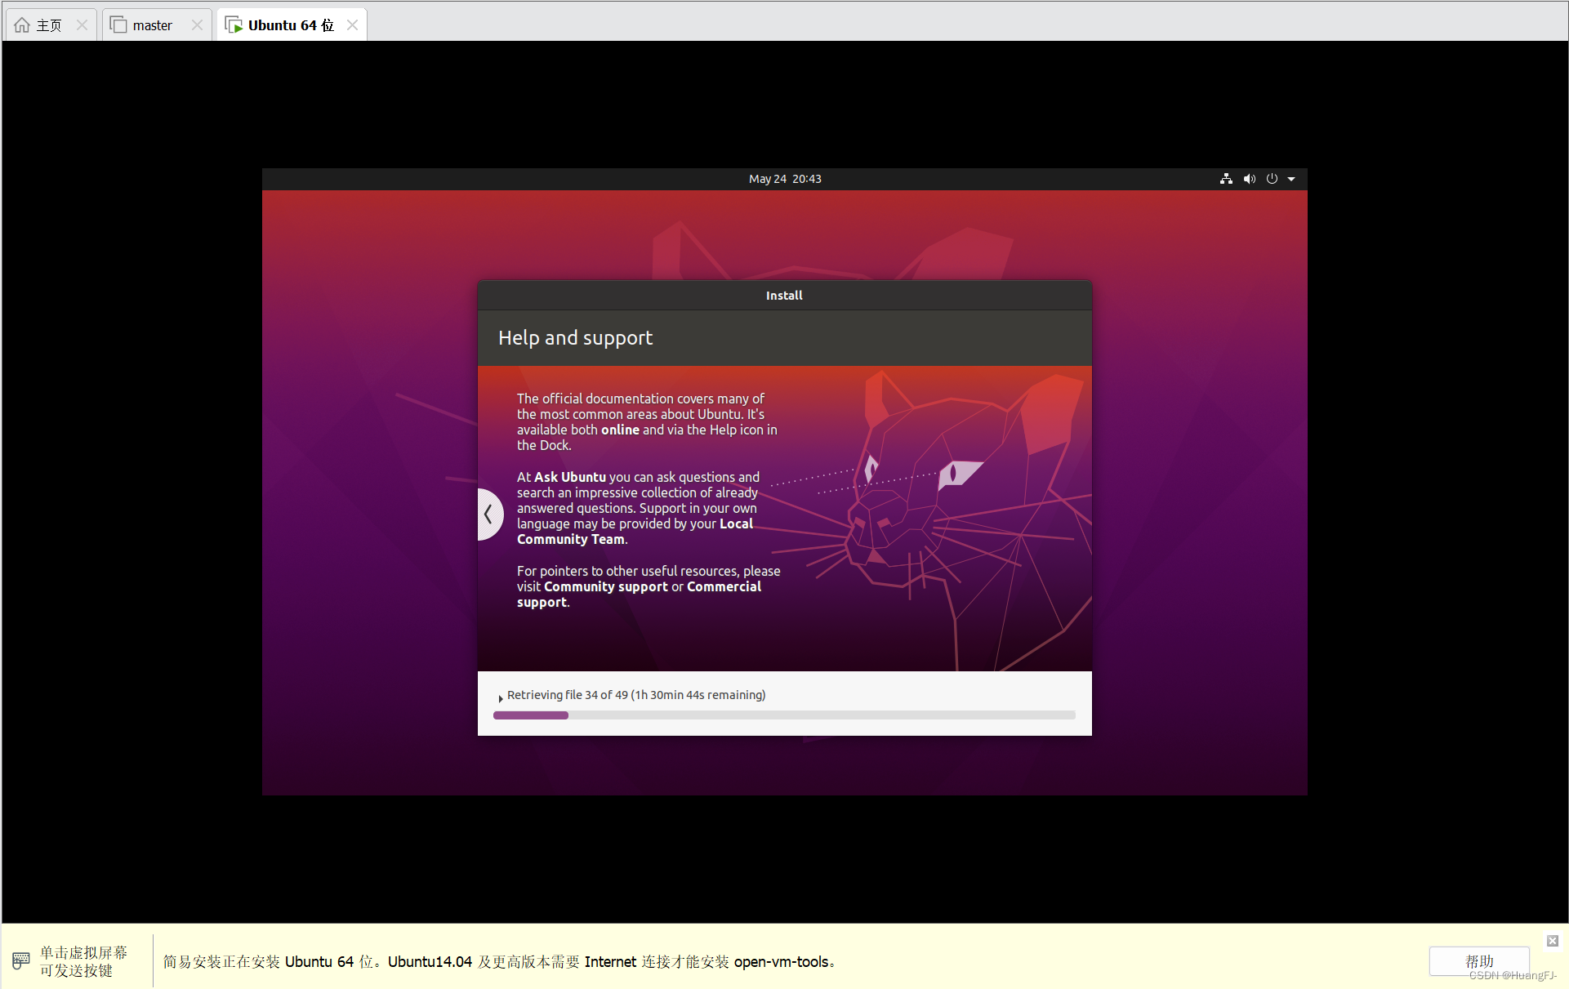1569x989 pixels.
Task: Click the installation progress bar
Action: coord(784,715)
